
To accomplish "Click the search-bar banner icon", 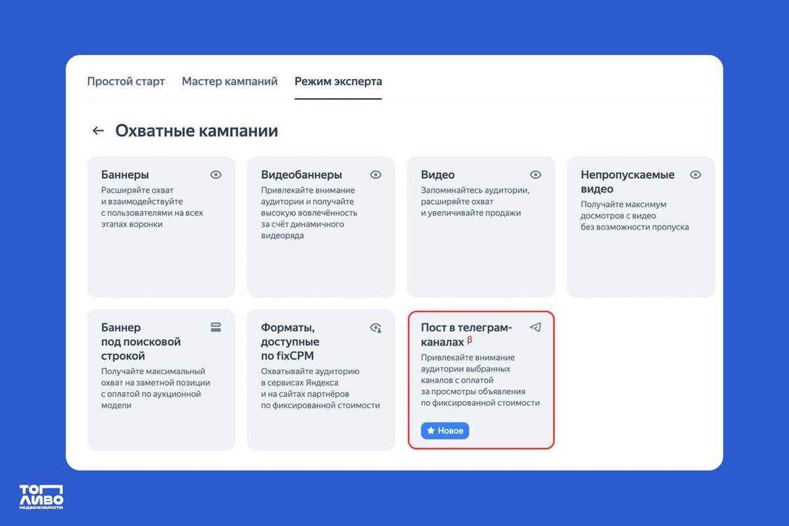I will click(216, 327).
